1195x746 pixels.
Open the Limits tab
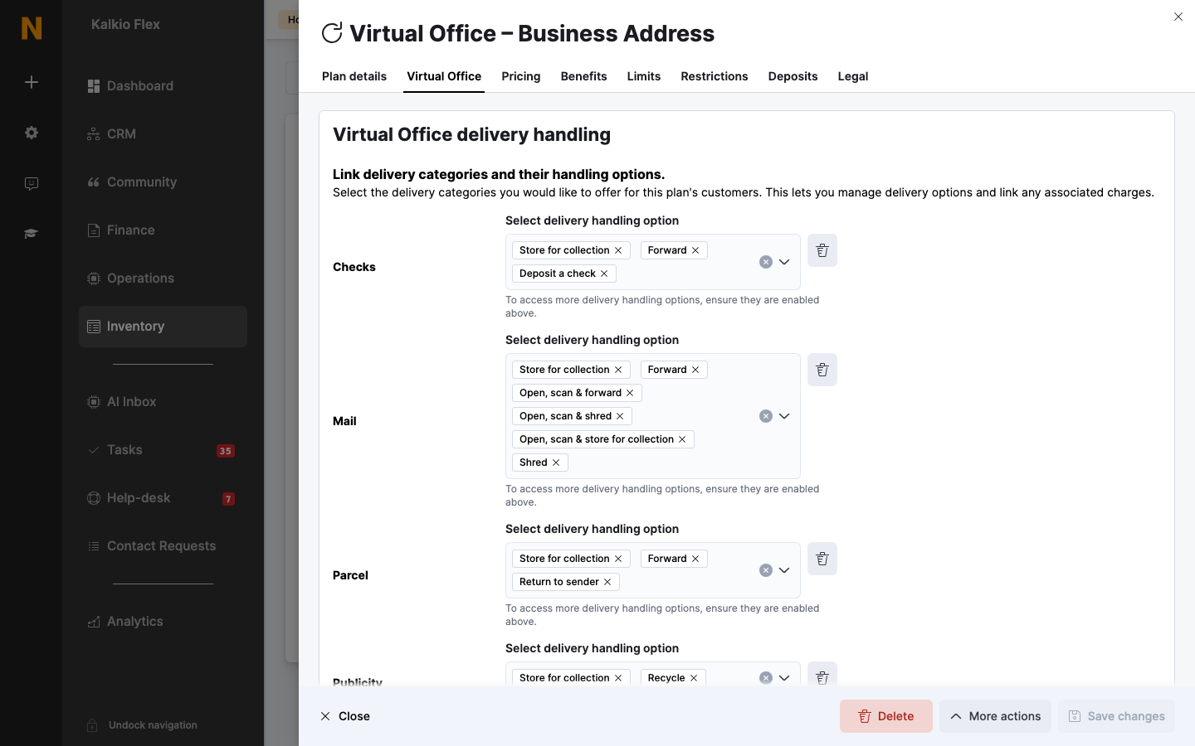pyautogui.click(x=644, y=76)
